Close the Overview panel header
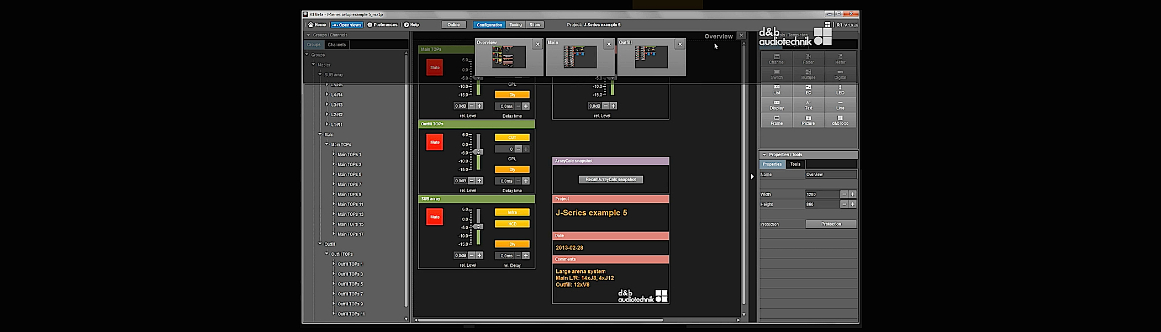This screenshot has height=332, width=1161. (x=742, y=35)
